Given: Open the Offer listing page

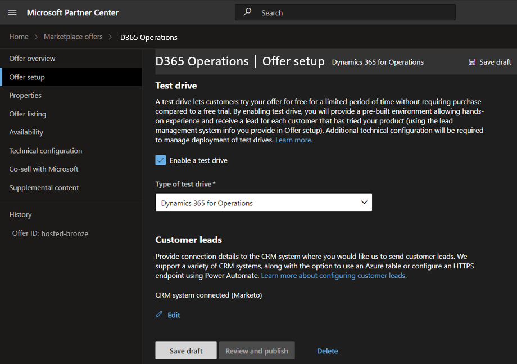Looking at the screenshot, I should [x=28, y=114].
